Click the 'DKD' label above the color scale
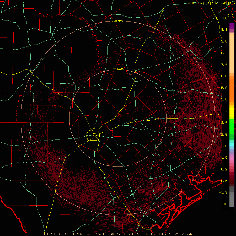This screenshot has height=236, width=236. click(230, 16)
